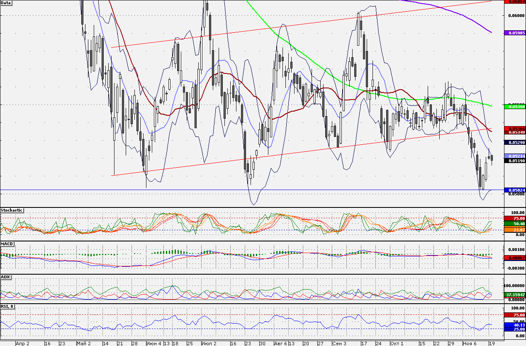Click the dark navy 0.05290 price tag
The height and width of the screenshot is (346, 526).
[514, 142]
